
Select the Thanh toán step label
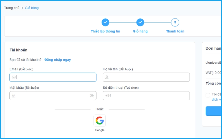tap(175, 31)
